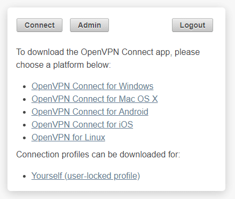
Task: Download Yourself (user-locked profile) link
Action: click(x=85, y=176)
